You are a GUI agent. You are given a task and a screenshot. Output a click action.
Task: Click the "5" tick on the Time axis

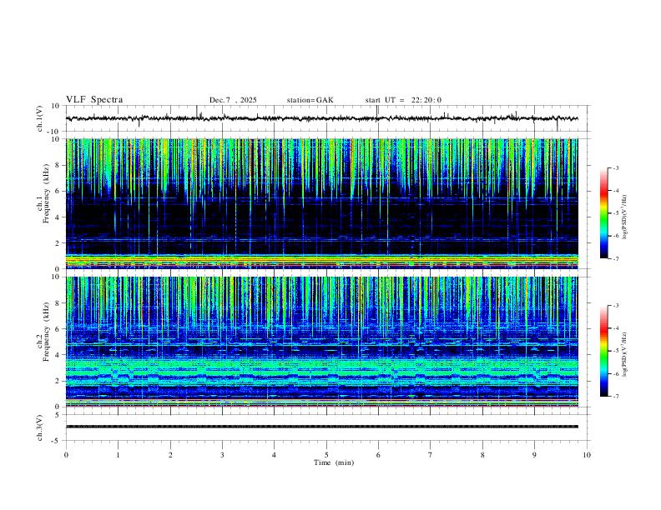326,455
